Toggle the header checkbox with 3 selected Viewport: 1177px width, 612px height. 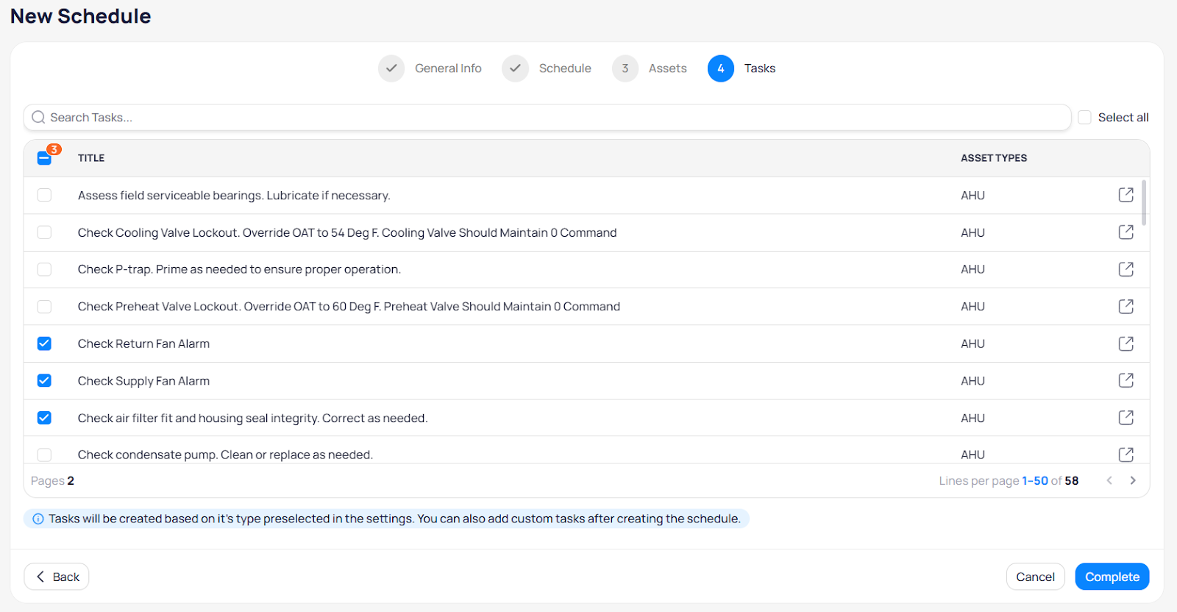click(44, 158)
